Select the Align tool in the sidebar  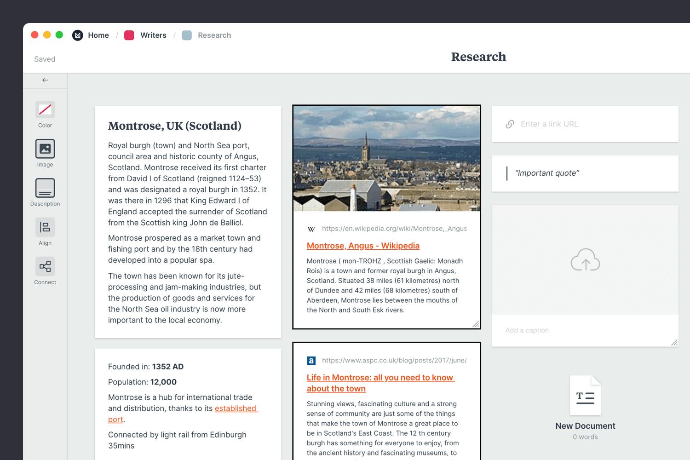[45, 227]
